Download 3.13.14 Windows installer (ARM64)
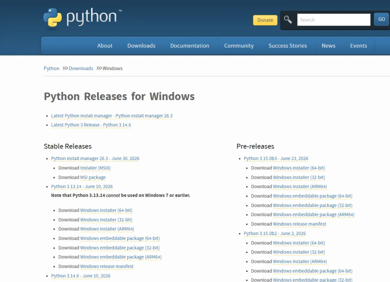 pyautogui.click(x=107, y=229)
